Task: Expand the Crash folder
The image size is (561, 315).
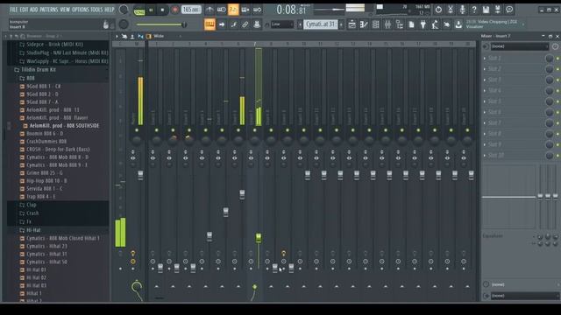Action: [x=32, y=213]
